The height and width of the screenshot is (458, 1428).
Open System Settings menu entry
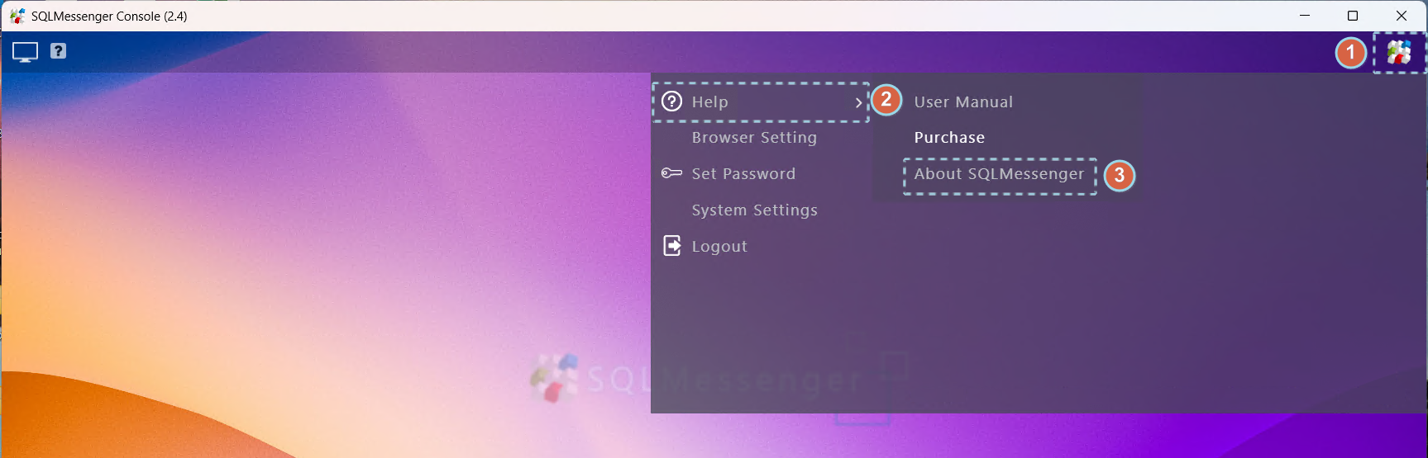(x=754, y=210)
